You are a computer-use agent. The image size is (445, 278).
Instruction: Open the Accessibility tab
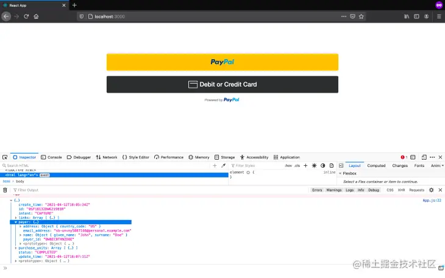pyautogui.click(x=254, y=157)
